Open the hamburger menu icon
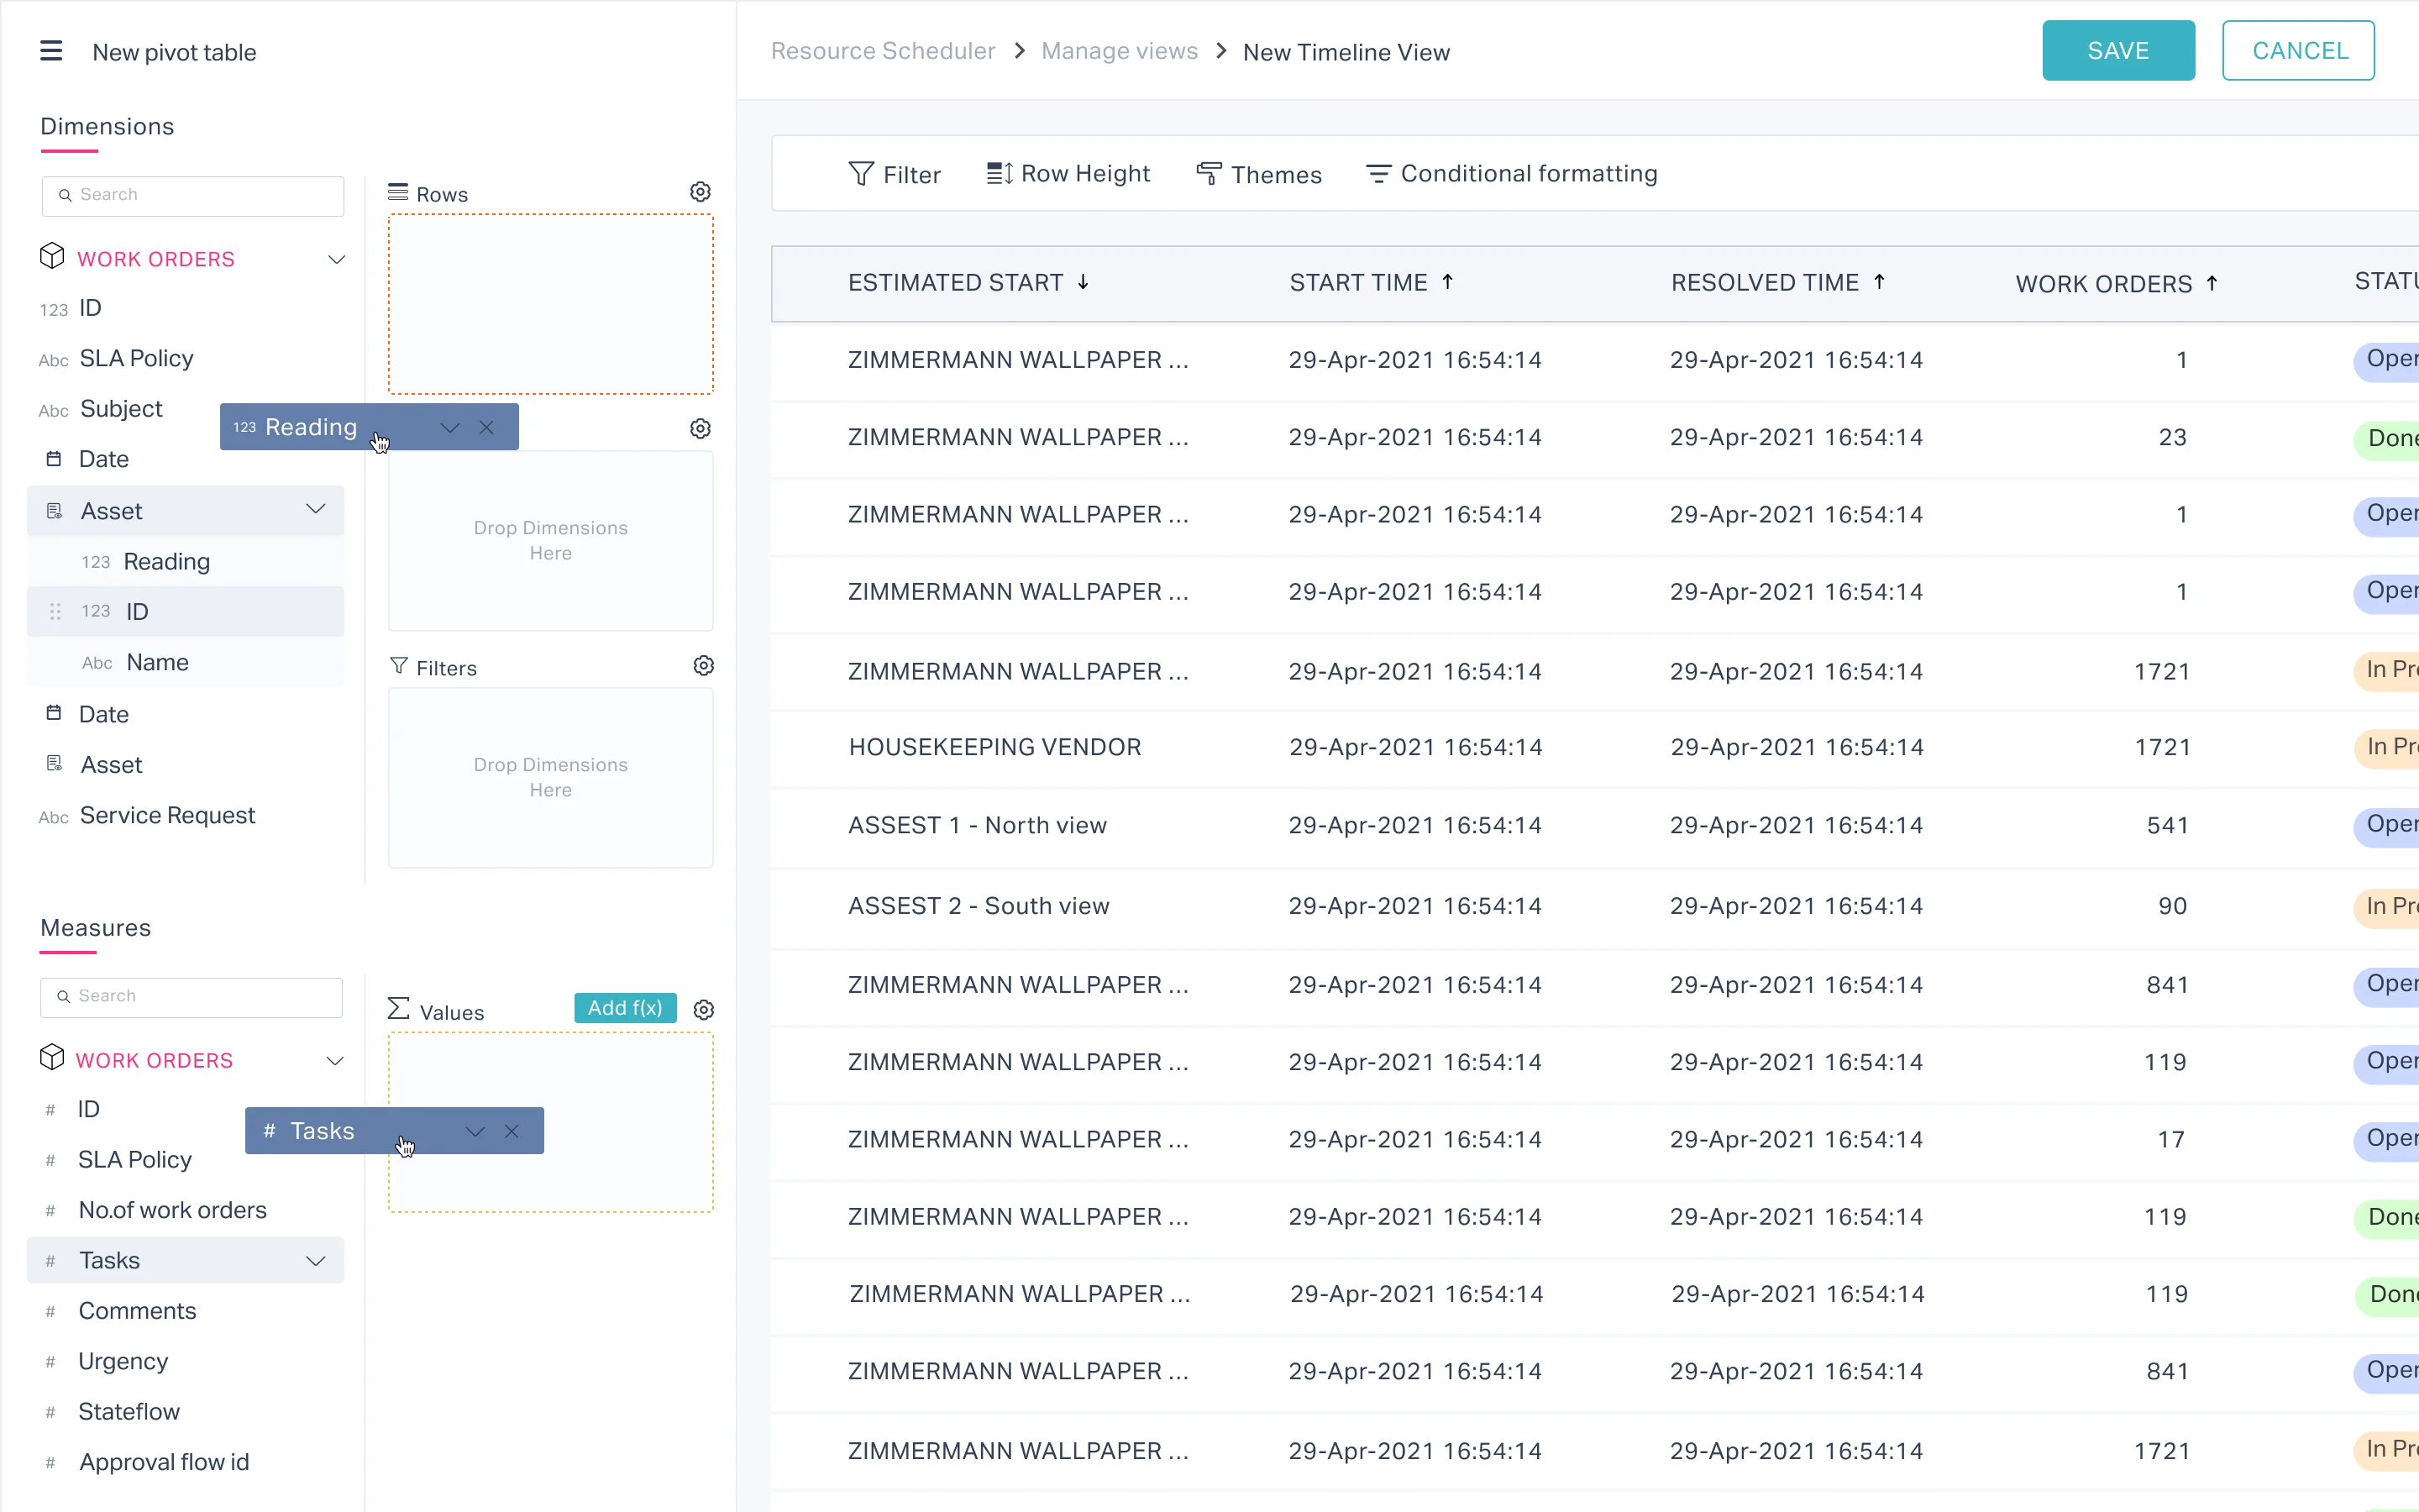Screen dimensions: 2419x1512 (x=51, y=51)
